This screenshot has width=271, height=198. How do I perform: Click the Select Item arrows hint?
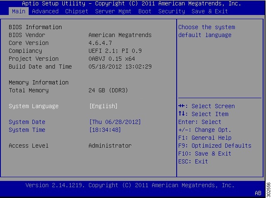203,114
